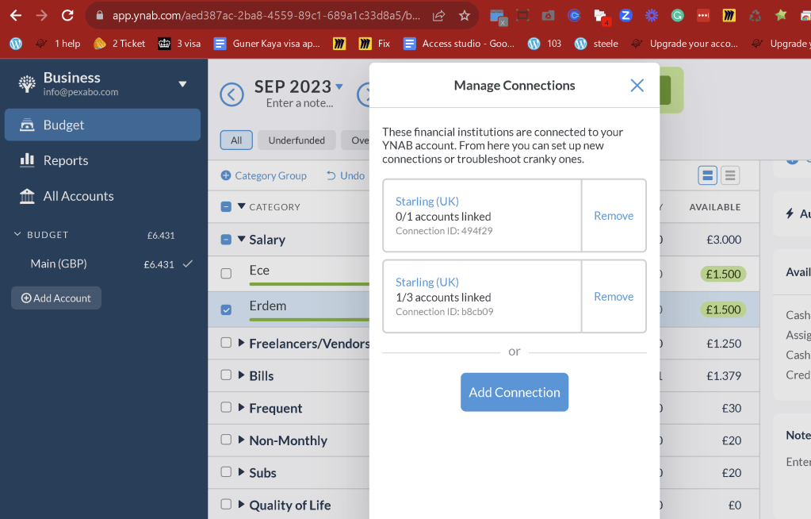
Task: Click the YNAB tree logo icon
Action: pos(27,83)
